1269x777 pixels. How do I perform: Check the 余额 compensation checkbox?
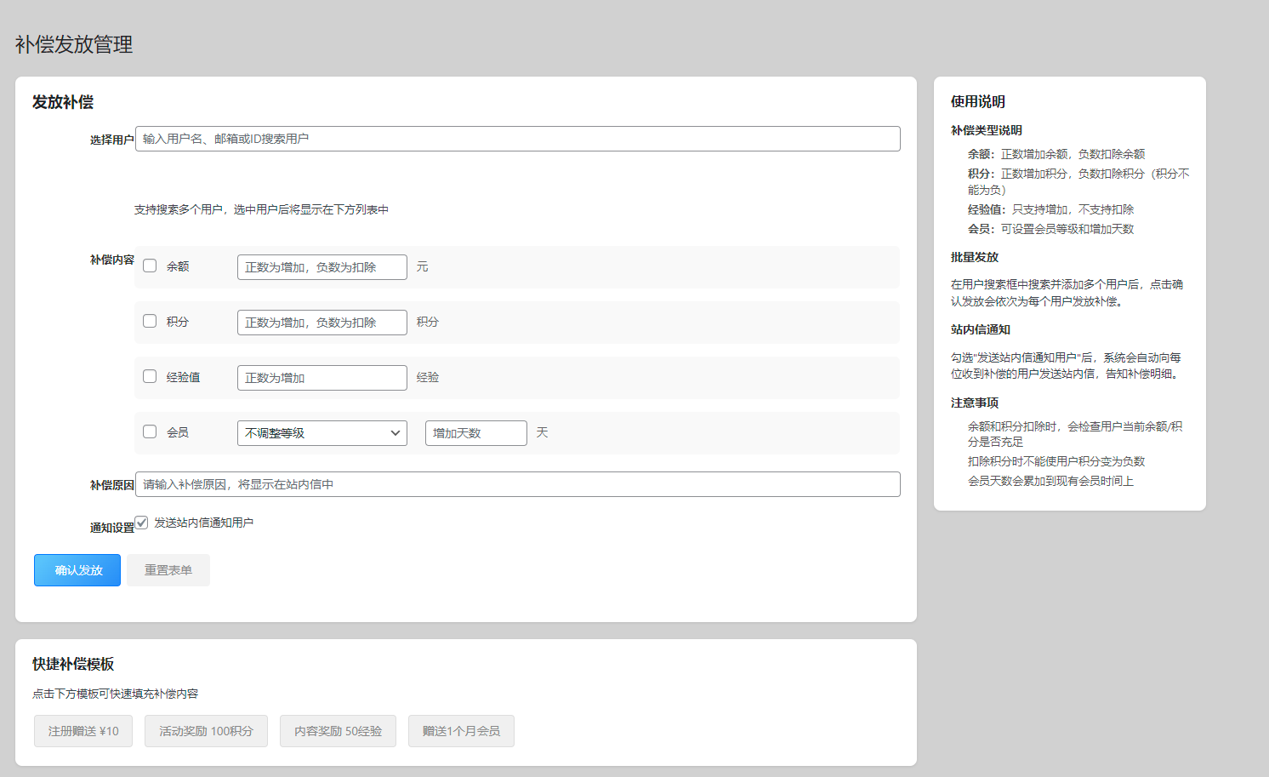tap(150, 266)
